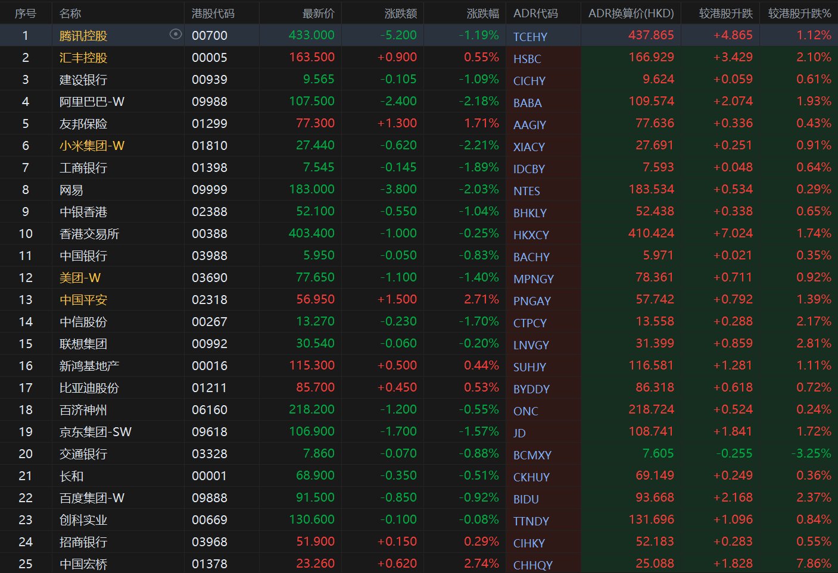Screen dimensions: 838x573
Task: Click the 比亚迪股份 stock name
Action: pyautogui.click(x=89, y=388)
